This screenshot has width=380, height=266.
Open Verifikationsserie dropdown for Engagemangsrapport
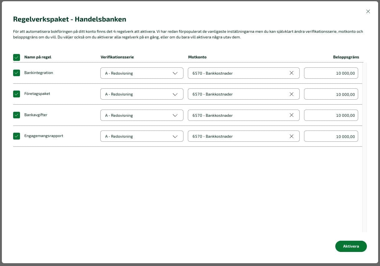tap(142, 136)
